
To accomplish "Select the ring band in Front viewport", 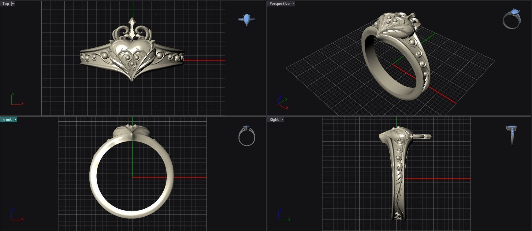I will 132,171.
